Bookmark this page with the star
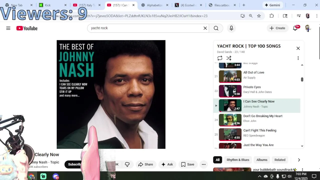The image size is (320, 180). pos(259,16)
